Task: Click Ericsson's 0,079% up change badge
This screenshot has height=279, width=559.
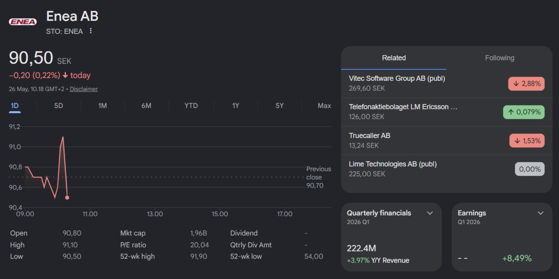Action: [x=524, y=112]
